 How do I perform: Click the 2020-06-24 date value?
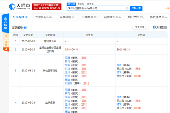123,49
